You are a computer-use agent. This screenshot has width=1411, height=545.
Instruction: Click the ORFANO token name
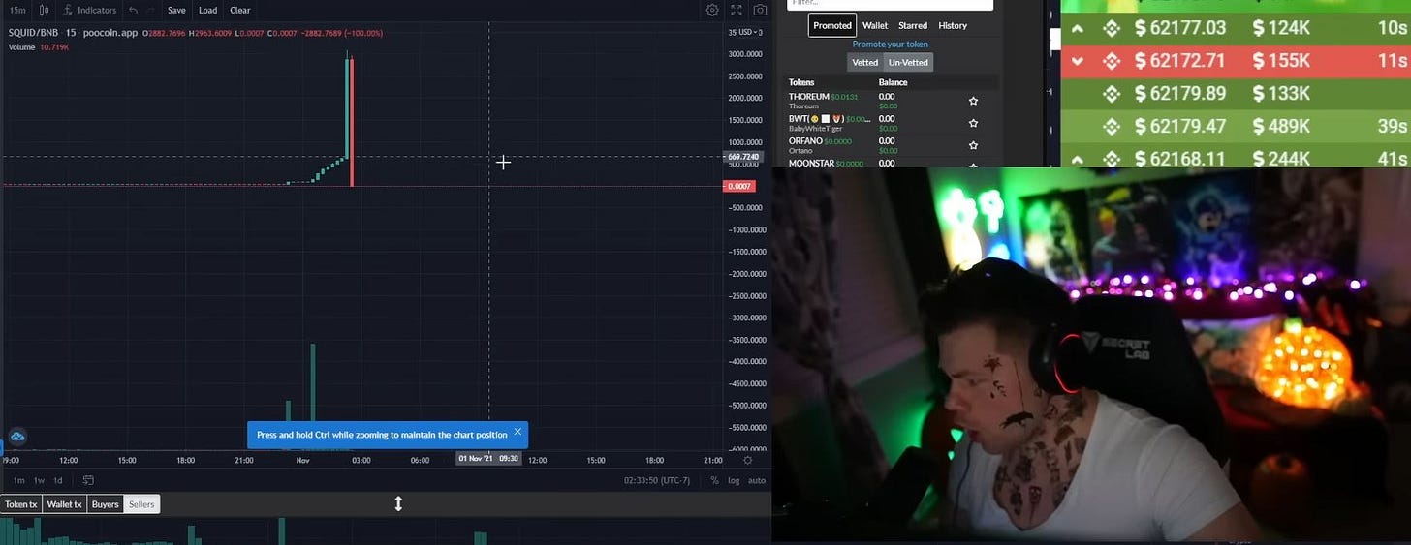(805, 141)
